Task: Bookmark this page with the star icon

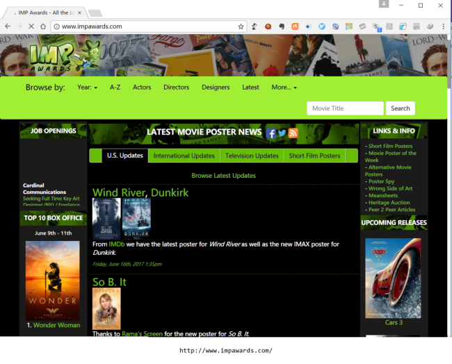Action: pos(241,26)
